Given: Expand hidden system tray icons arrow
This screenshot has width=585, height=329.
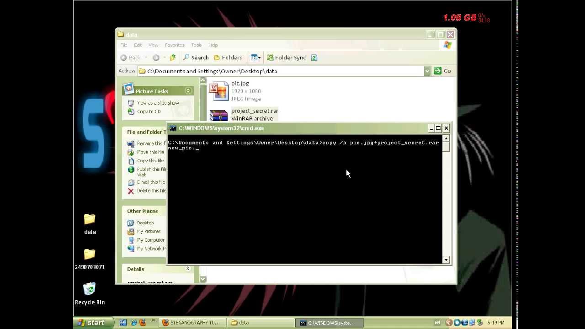Looking at the screenshot, I should [x=449, y=323].
